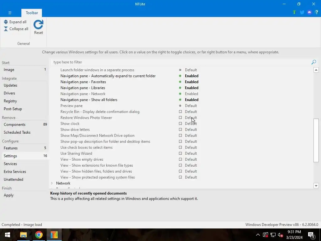Launch Chrome from the taskbar
Viewport: 321px width, 241px height.
pos(39,235)
